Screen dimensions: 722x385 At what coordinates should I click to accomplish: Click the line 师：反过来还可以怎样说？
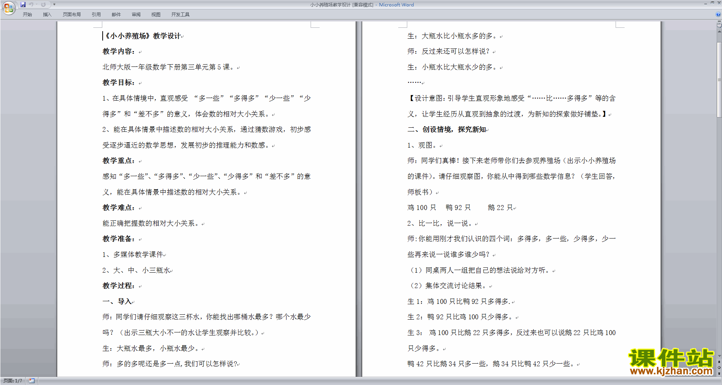click(x=449, y=51)
